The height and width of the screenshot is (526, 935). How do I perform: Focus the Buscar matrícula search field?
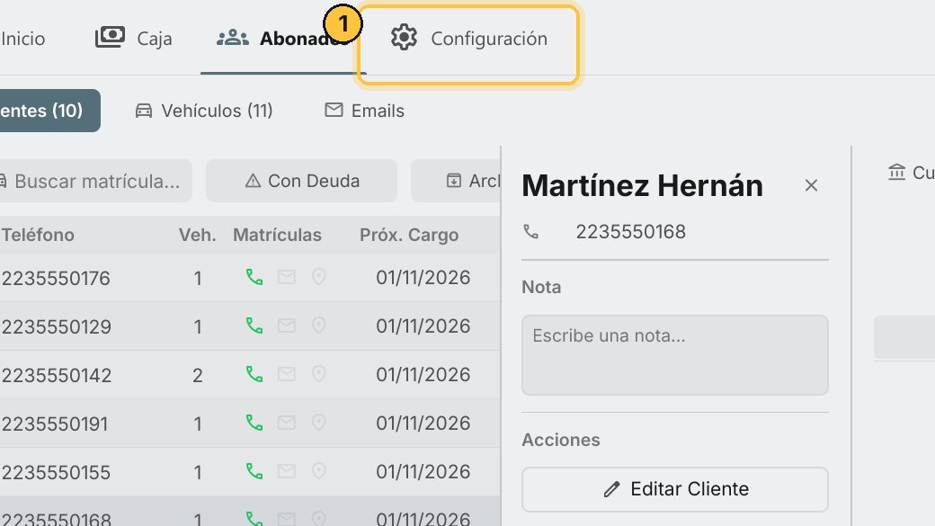tap(95, 181)
